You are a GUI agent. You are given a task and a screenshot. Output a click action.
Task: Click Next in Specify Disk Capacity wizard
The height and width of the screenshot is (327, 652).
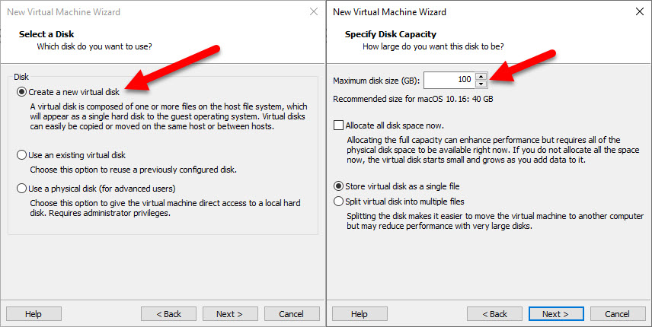[x=556, y=314]
